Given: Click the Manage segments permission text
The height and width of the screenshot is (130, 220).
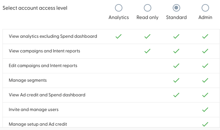Looking at the screenshot, I should pos(28,80).
